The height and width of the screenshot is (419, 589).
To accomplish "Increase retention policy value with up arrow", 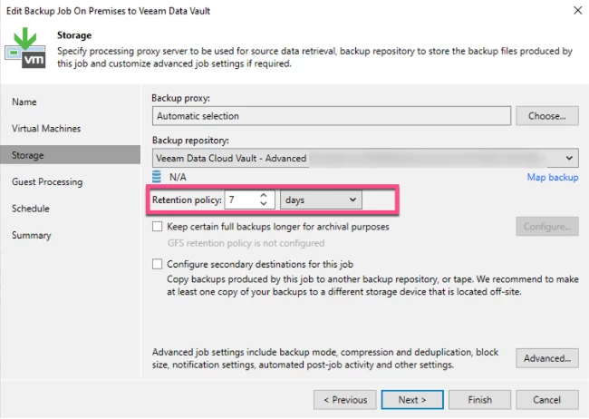I will pyautogui.click(x=264, y=196).
